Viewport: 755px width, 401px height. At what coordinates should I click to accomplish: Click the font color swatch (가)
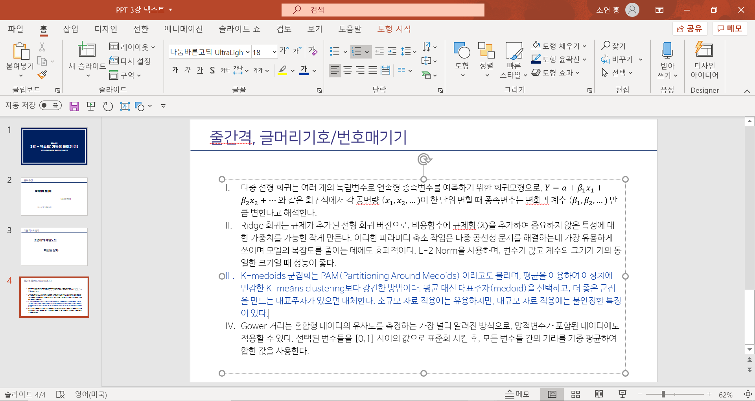click(x=304, y=70)
